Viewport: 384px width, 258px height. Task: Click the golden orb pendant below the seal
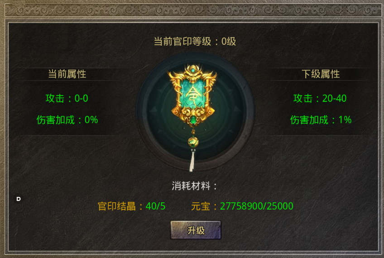[x=193, y=142]
